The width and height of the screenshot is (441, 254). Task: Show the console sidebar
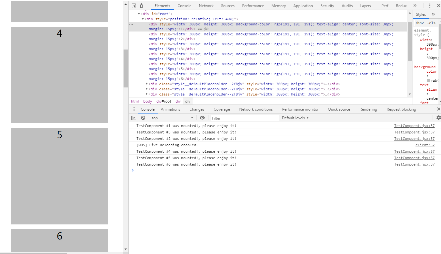134,118
